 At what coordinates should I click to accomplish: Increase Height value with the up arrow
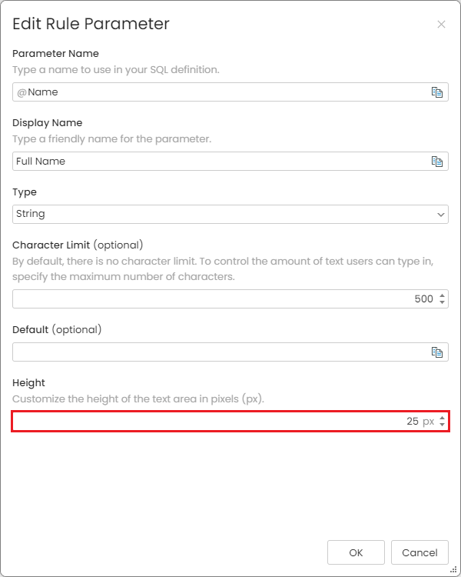[x=442, y=418]
